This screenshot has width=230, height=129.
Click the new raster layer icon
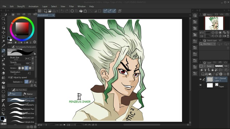[x=203, y=74]
